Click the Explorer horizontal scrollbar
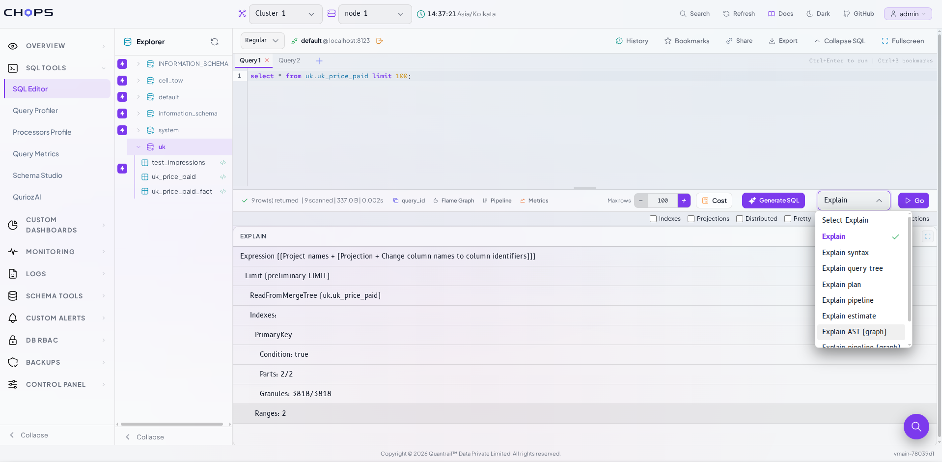Image resolution: width=942 pixels, height=462 pixels. pyautogui.click(x=172, y=424)
